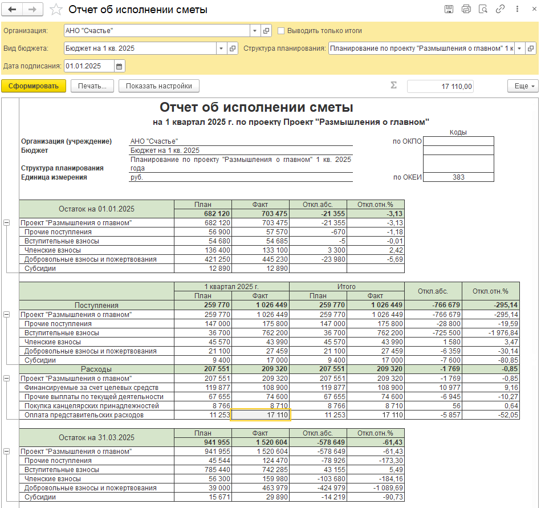Open print preview icon
Viewport: 541px width, 508px height.
[483, 9]
